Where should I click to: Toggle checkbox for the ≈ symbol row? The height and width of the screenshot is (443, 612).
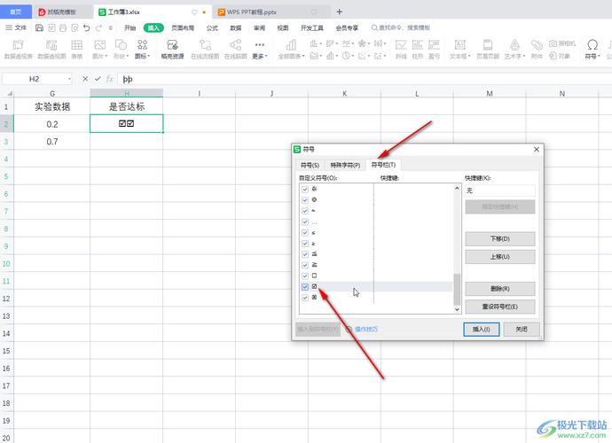tap(305, 211)
